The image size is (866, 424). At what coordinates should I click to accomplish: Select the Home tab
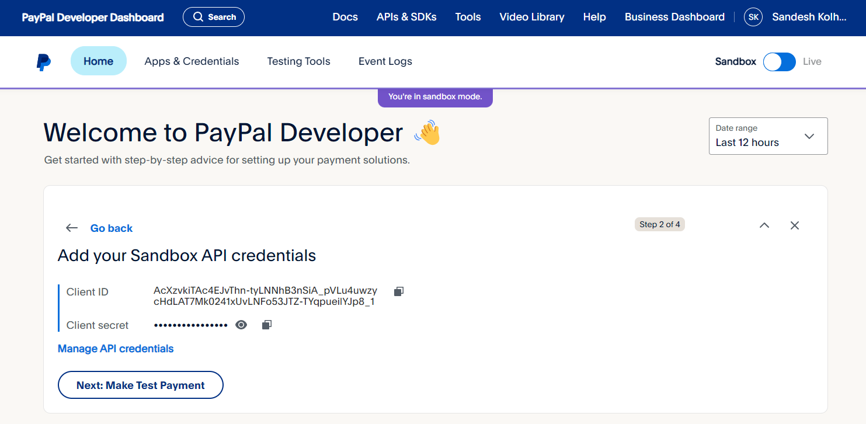pos(99,61)
